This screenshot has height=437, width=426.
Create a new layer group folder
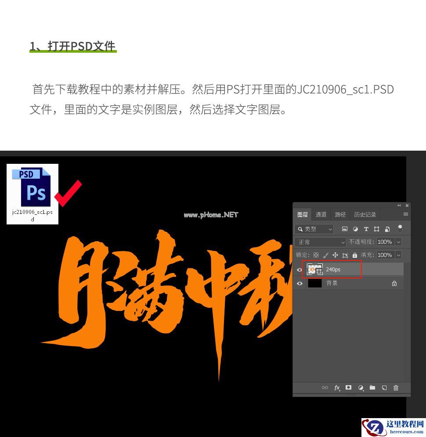tap(372, 388)
